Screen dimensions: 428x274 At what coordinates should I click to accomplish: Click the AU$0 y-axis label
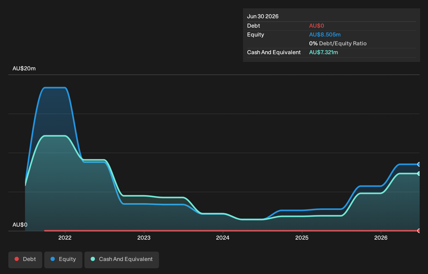(20, 225)
